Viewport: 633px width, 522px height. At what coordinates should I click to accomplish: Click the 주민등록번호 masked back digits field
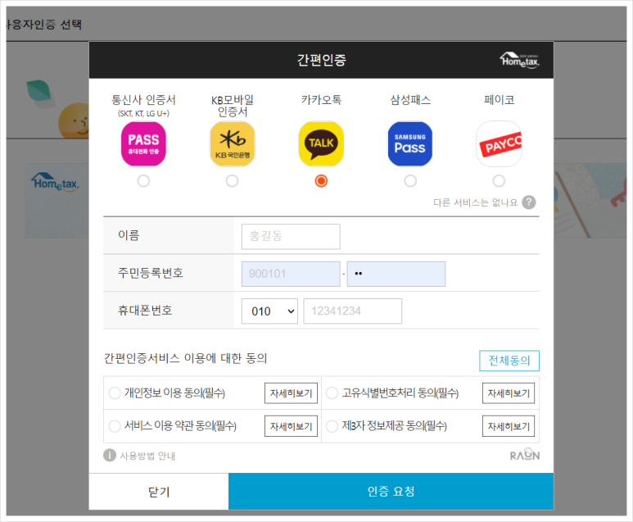tap(396, 274)
